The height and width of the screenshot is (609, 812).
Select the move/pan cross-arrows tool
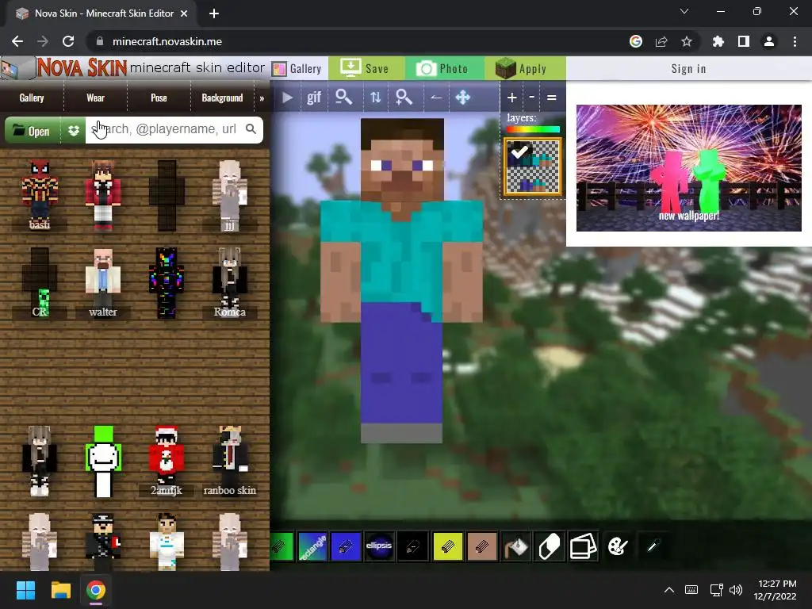tap(463, 98)
